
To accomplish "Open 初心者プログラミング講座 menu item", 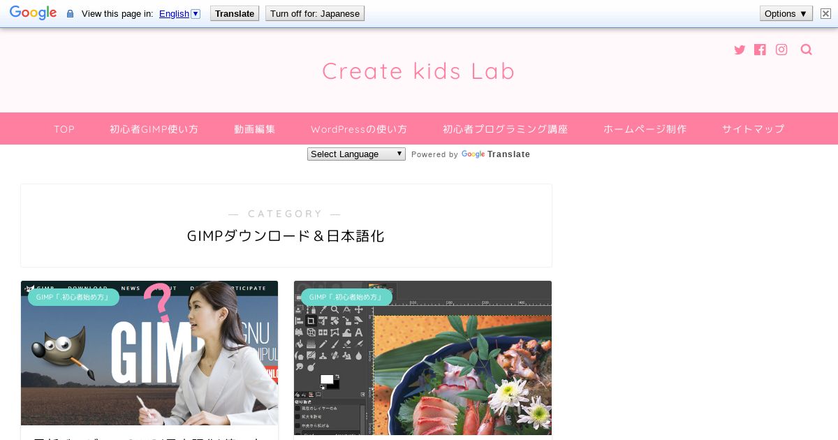I will click(x=506, y=129).
